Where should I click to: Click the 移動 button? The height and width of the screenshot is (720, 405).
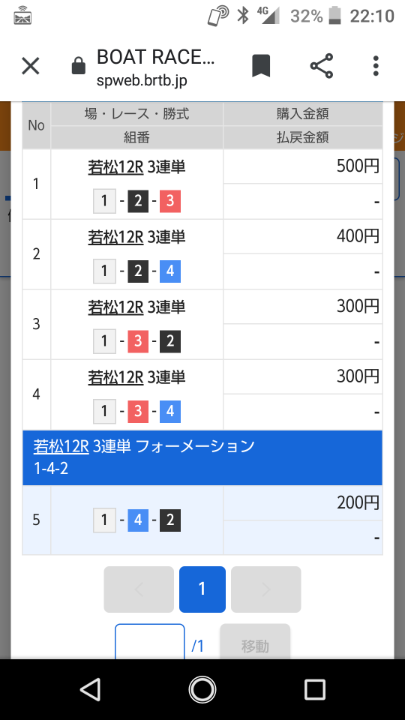point(255,642)
